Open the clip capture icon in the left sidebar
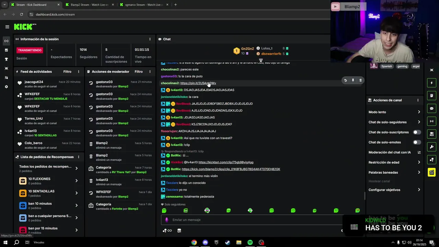The width and height of the screenshot is (439, 247). tap(6, 69)
